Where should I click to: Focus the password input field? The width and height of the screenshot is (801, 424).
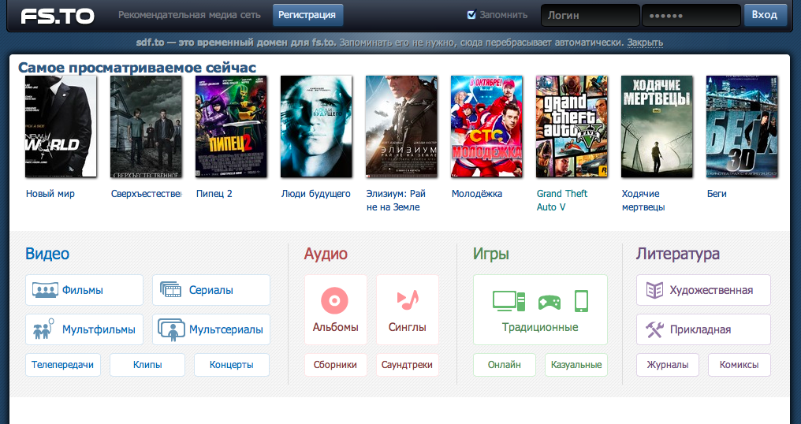click(691, 15)
